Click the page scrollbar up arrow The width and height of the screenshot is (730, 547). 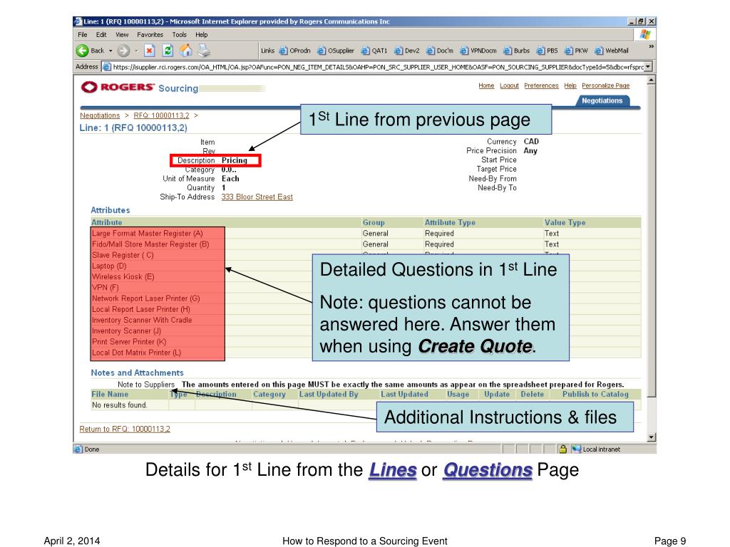pos(652,80)
